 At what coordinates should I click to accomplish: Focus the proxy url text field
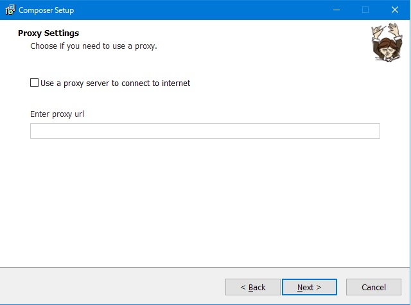coord(205,131)
